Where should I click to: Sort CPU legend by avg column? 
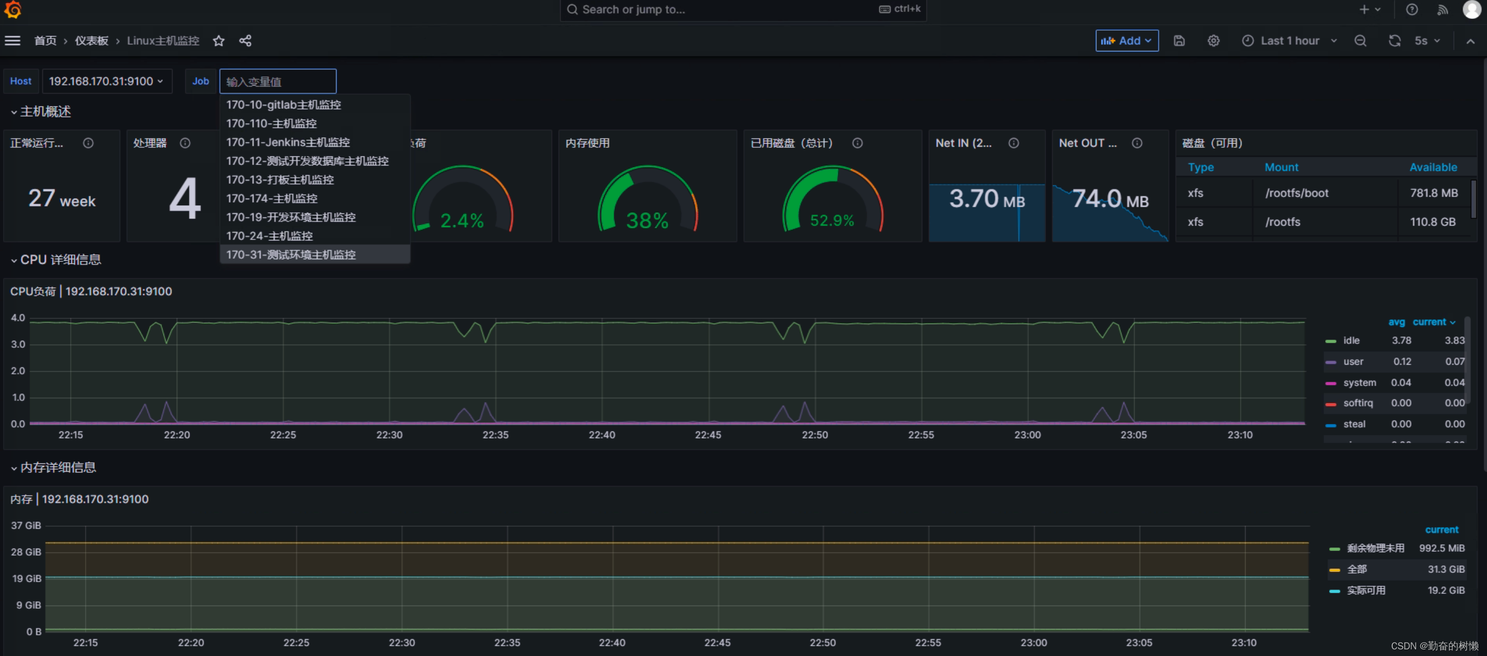coord(1396,322)
